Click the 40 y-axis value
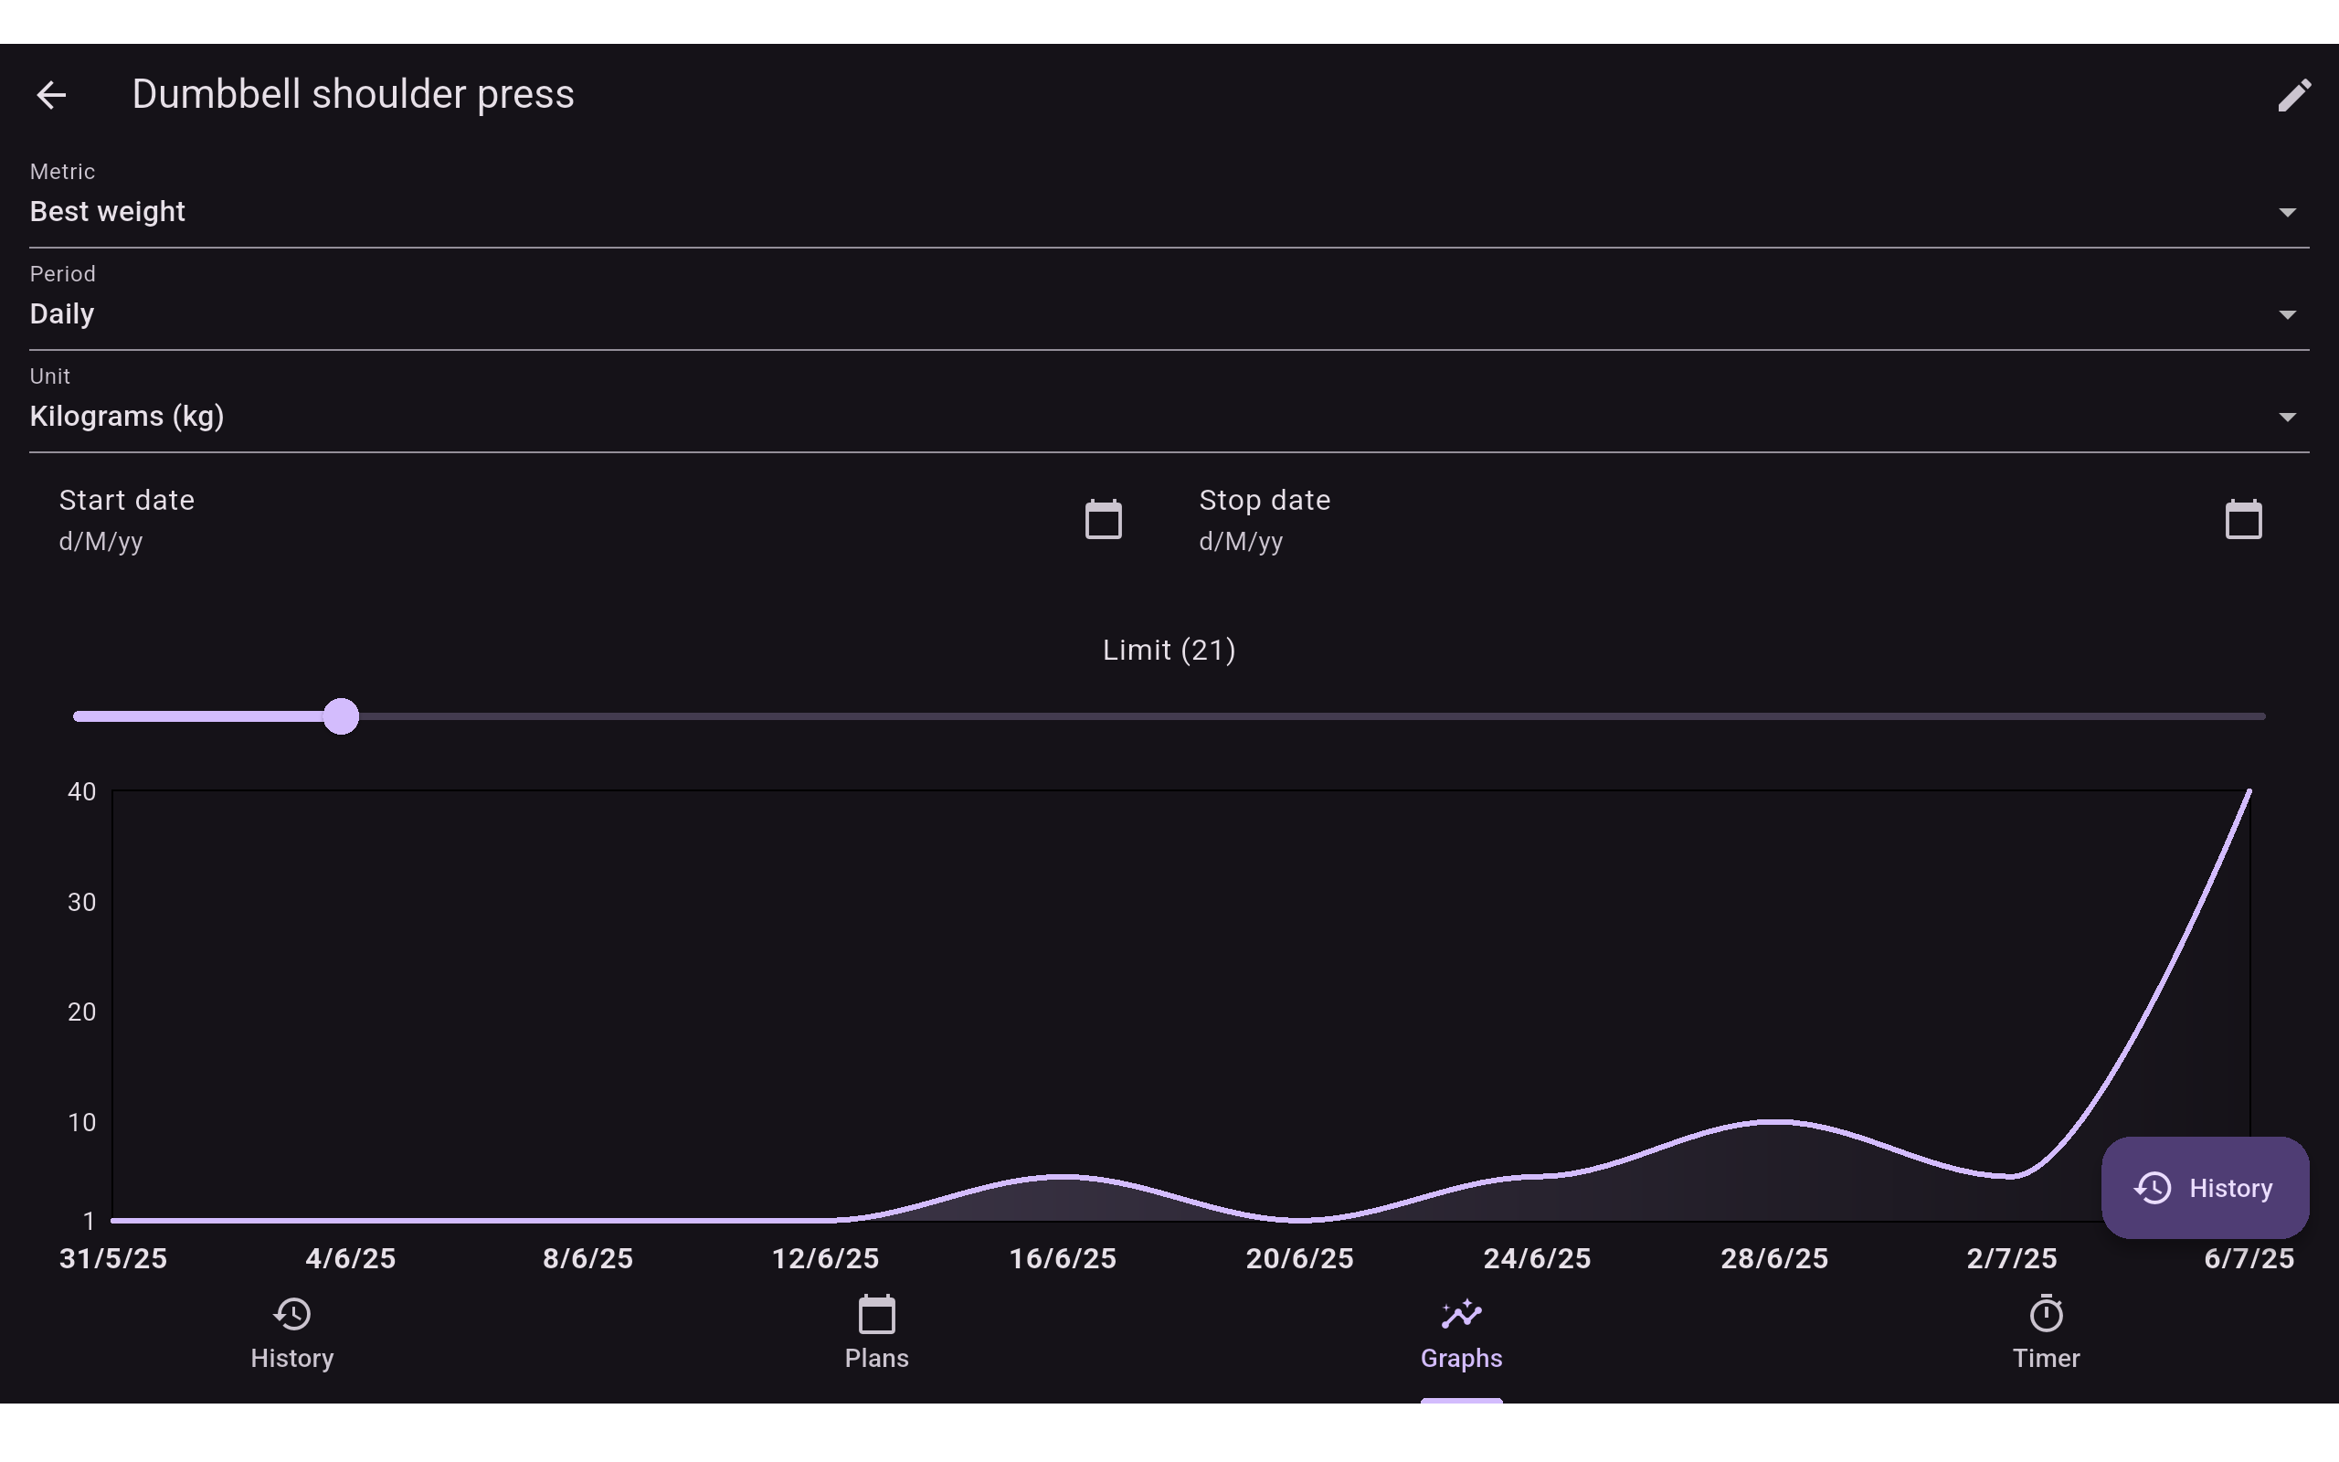 (82, 792)
